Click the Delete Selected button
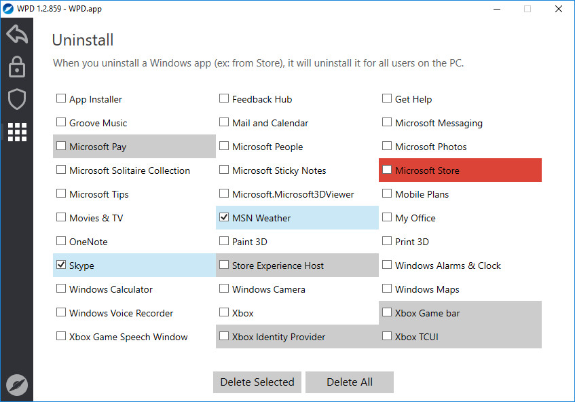The height and width of the screenshot is (402, 575). (257, 382)
